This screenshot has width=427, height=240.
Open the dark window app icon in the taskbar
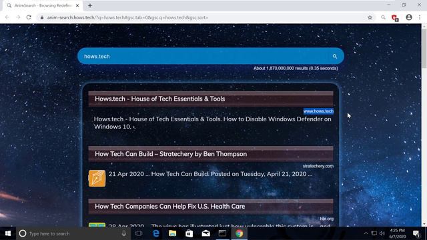click(222, 233)
